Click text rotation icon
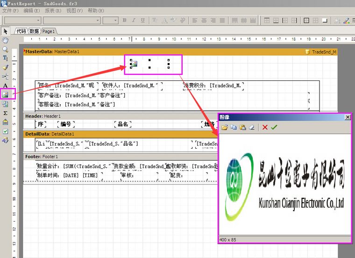Image resolution: width=355 pixels, height=258 pixels. click(182, 21)
